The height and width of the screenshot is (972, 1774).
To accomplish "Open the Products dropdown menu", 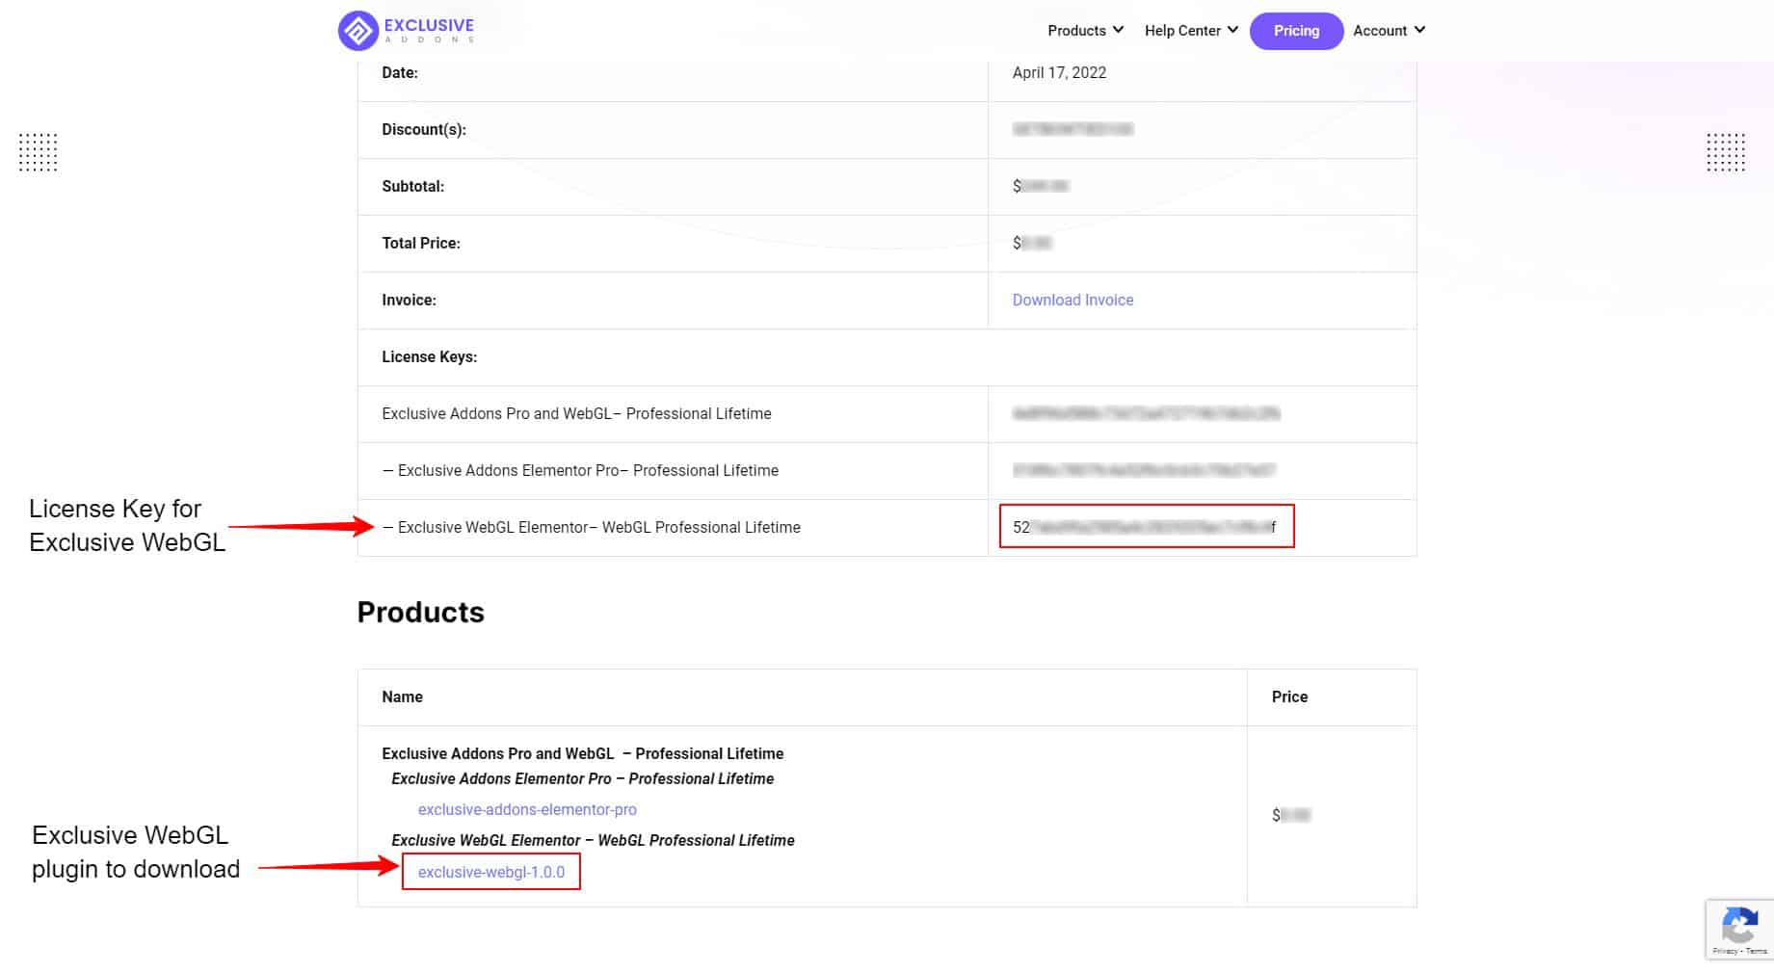I will [x=1086, y=31].
